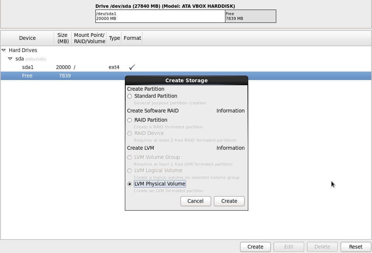This screenshot has width=372, height=253.
Task: Choose the RAID Partition option
Action: pos(130,120)
